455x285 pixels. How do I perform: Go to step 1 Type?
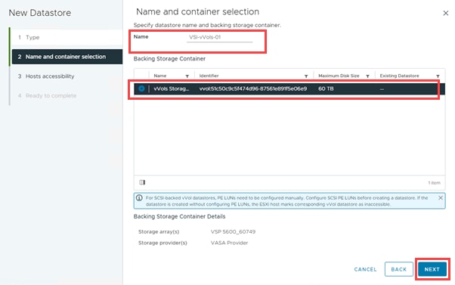pyautogui.click(x=67, y=37)
